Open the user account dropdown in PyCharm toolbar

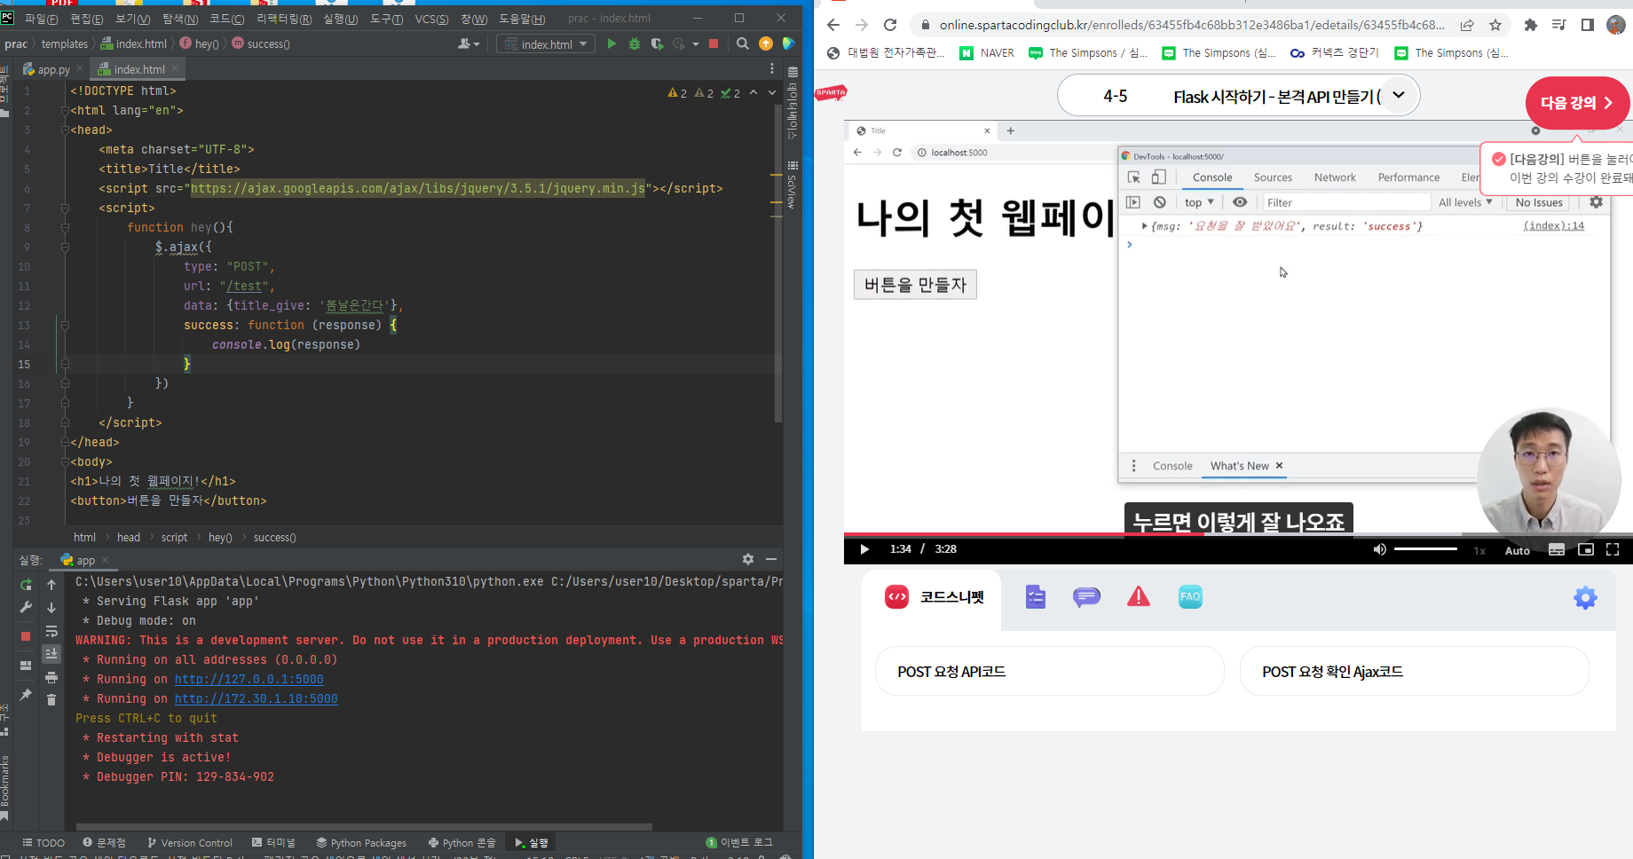click(469, 43)
